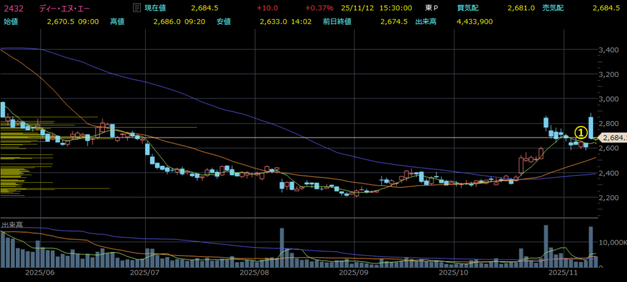The width and height of the screenshot is (627, 282).
Task: Click the 2025/10 date label on time axis
Action: click(455, 274)
